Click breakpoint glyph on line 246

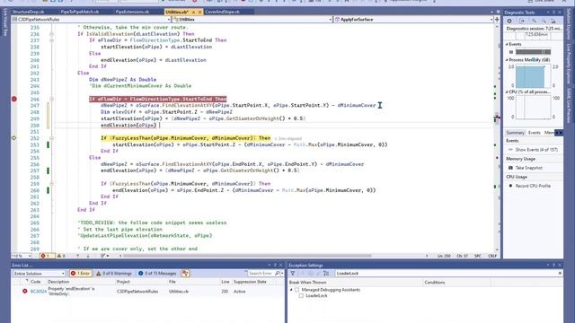click(x=14, y=99)
